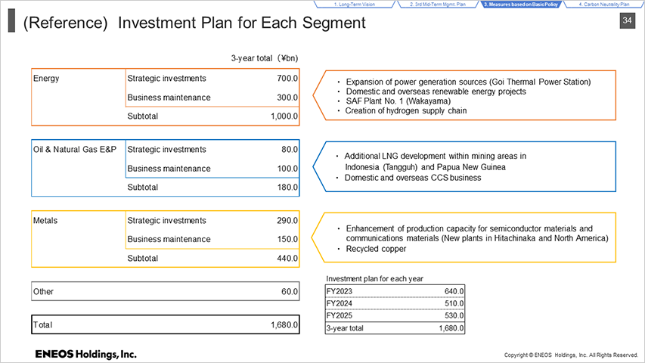Click E&P Subtotal label
This screenshot has width=645, height=363.
(x=142, y=188)
